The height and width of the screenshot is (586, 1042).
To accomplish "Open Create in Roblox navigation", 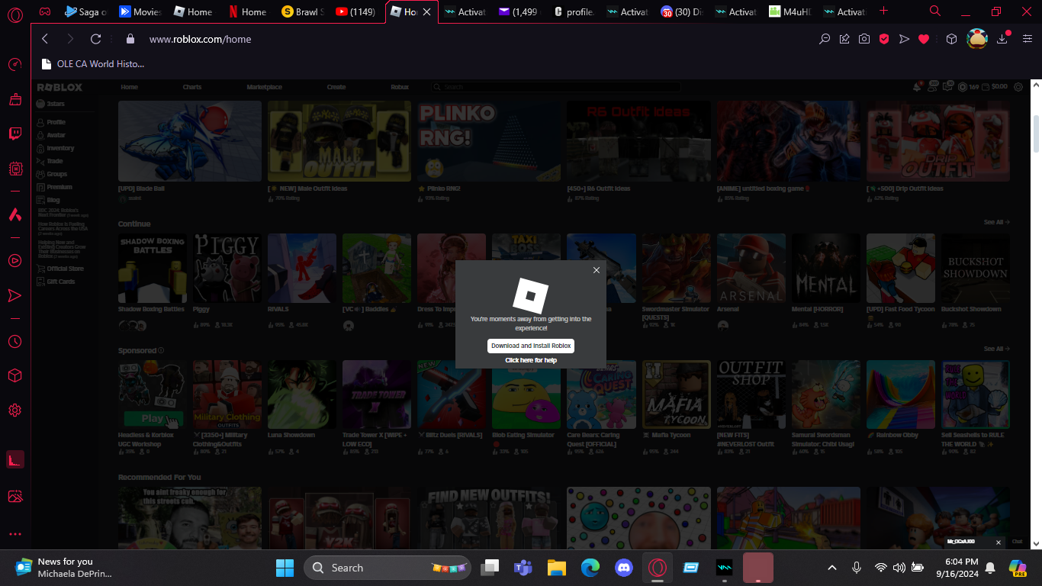I will coord(336,87).
